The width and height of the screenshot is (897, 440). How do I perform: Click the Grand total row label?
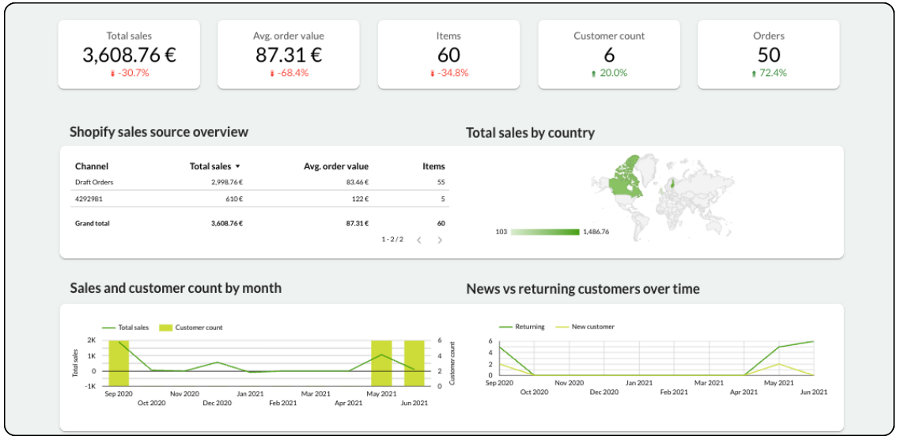pyautogui.click(x=93, y=224)
